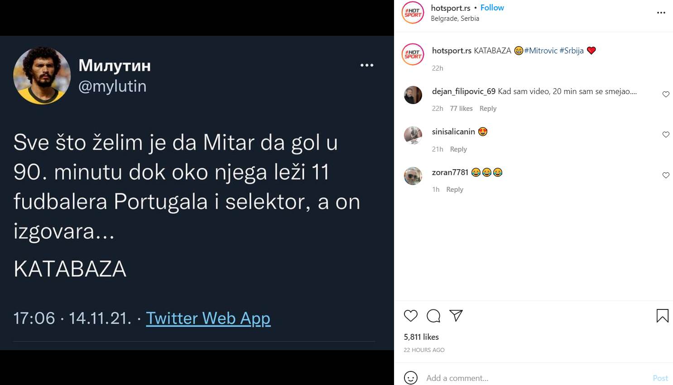
Task: Like dejan_filipovic_69's comment
Action: pos(666,95)
